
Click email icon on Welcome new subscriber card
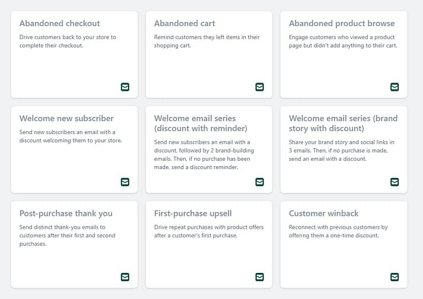coord(125,182)
